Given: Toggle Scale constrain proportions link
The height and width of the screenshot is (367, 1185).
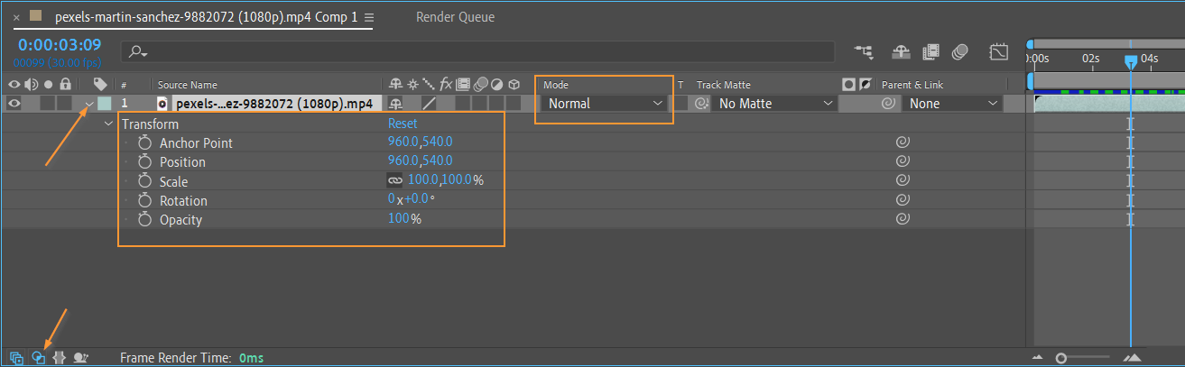Looking at the screenshot, I should point(394,181).
